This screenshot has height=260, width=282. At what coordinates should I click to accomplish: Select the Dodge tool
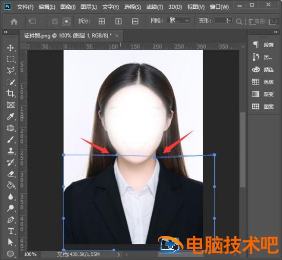point(10,208)
